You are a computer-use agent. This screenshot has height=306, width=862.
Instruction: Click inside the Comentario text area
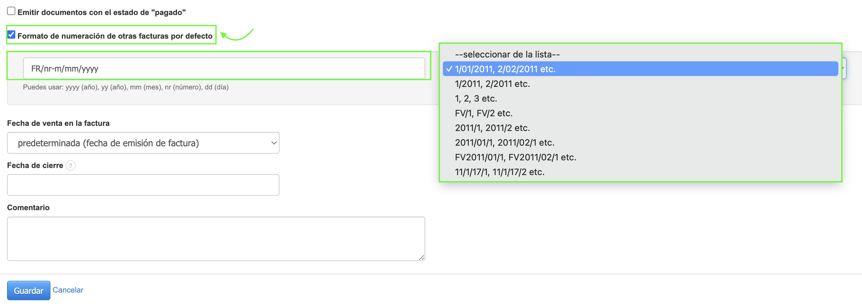[x=216, y=239]
